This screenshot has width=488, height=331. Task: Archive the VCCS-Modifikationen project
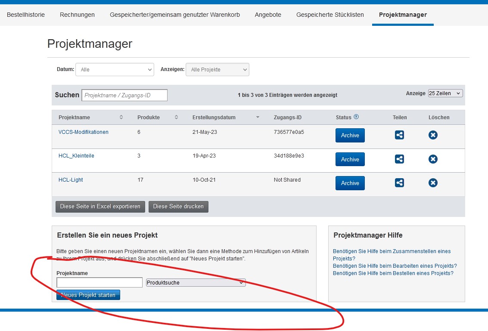350,135
